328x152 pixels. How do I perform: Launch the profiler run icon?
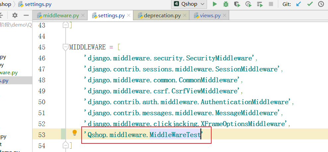tap(248, 4)
